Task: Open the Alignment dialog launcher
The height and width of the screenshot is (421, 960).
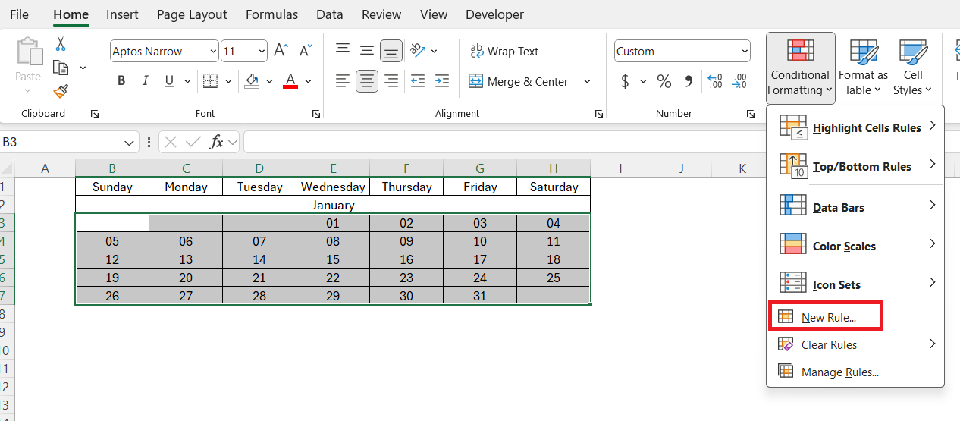Action: pos(599,114)
